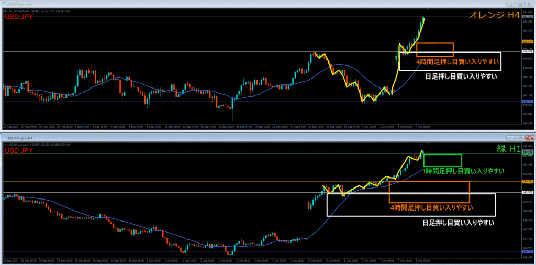The image size is (536, 265).
Task: Select orange '4時間足押し目買い入りやすい' text in H4 chart
Action: [x=456, y=62]
